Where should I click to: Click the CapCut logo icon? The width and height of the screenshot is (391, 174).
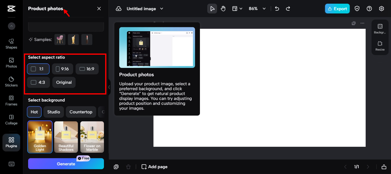[11, 9]
